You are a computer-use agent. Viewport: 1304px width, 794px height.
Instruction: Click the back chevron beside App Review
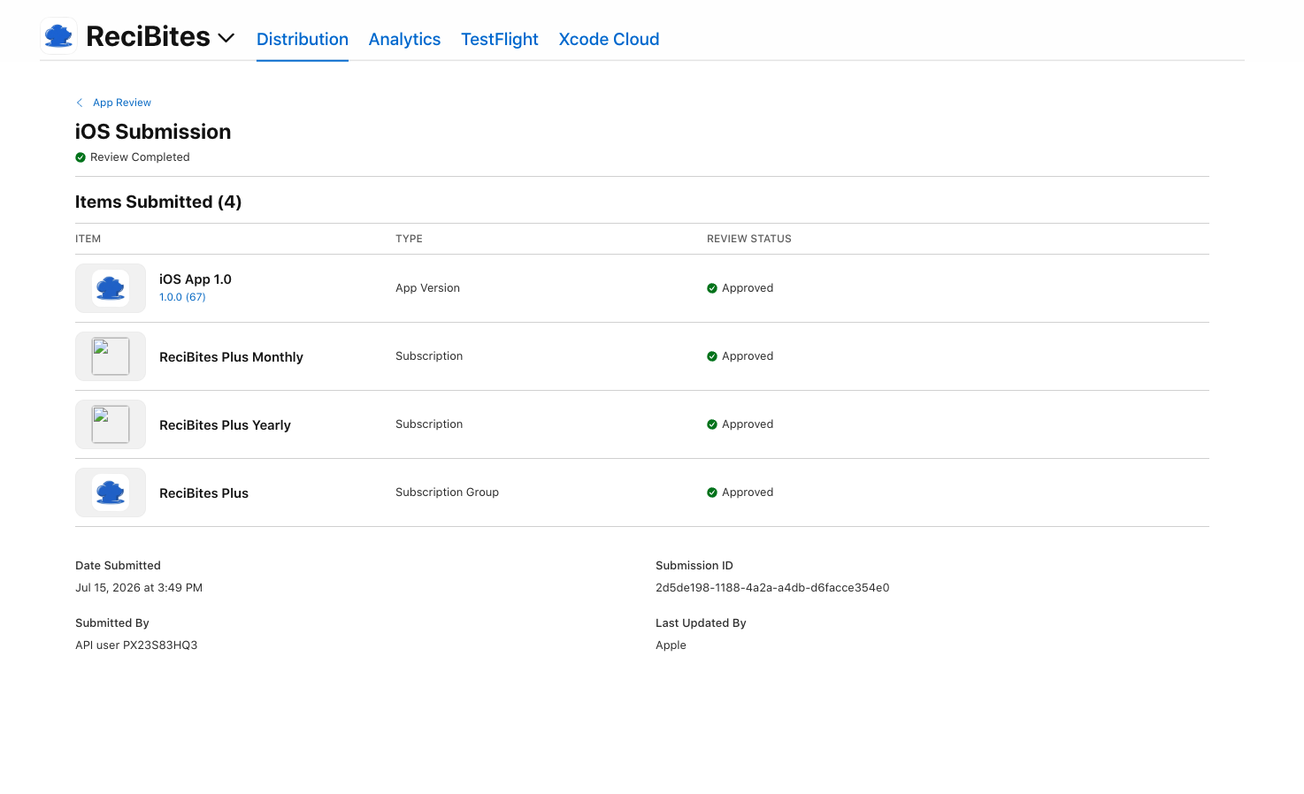click(80, 103)
